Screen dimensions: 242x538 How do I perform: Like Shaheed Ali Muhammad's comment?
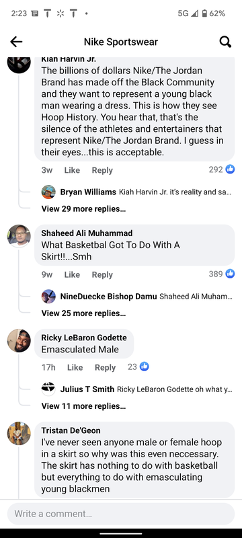tap(72, 274)
